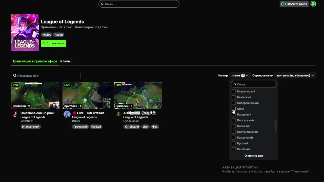Open the DDupi channel name
This screenshot has width=324, height=182.
click(x=76, y=121)
